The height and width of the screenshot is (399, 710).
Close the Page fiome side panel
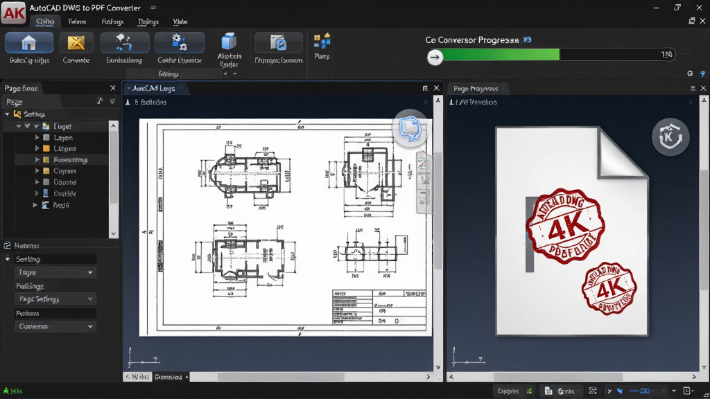point(113,88)
